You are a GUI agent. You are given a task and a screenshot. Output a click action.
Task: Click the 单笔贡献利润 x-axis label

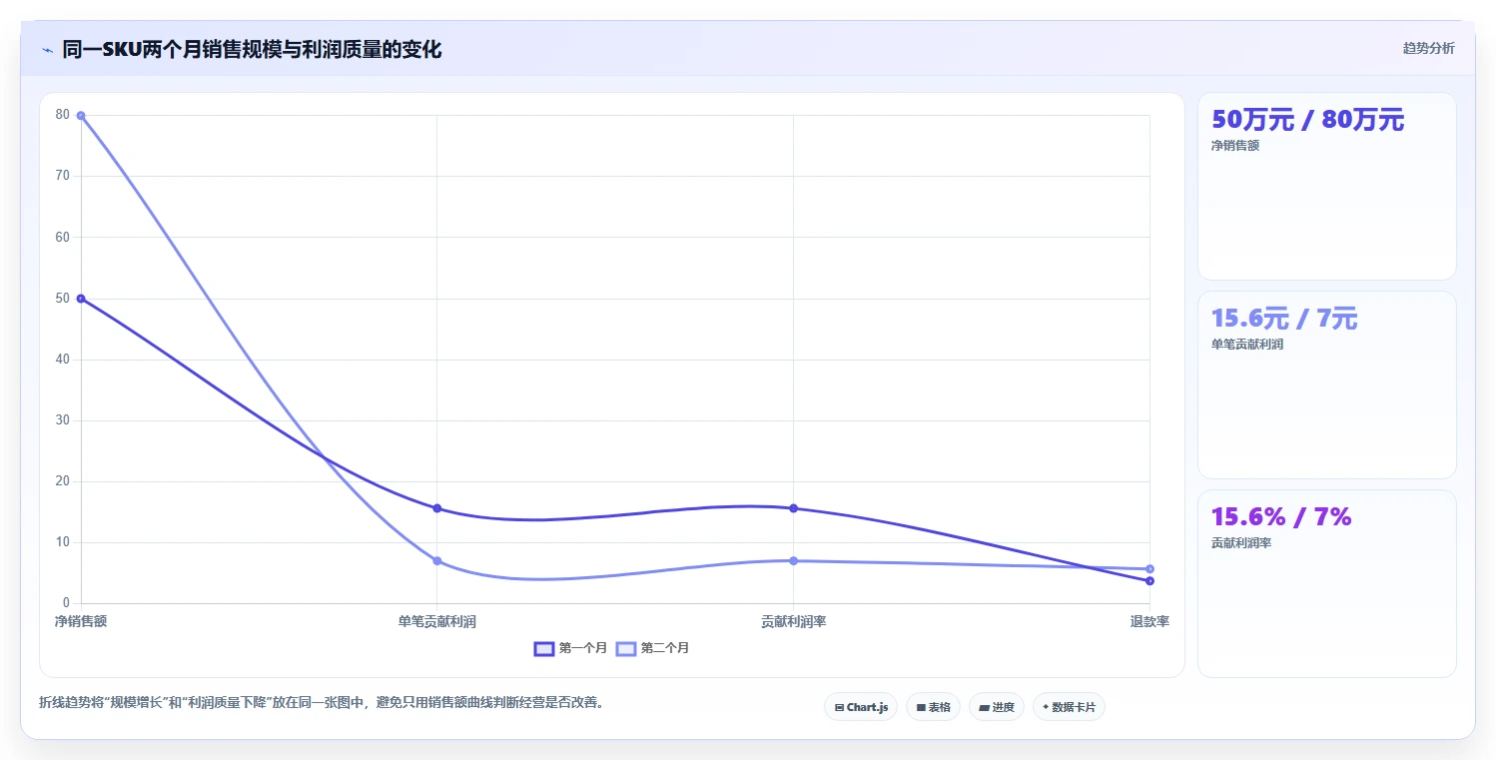(437, 621)
